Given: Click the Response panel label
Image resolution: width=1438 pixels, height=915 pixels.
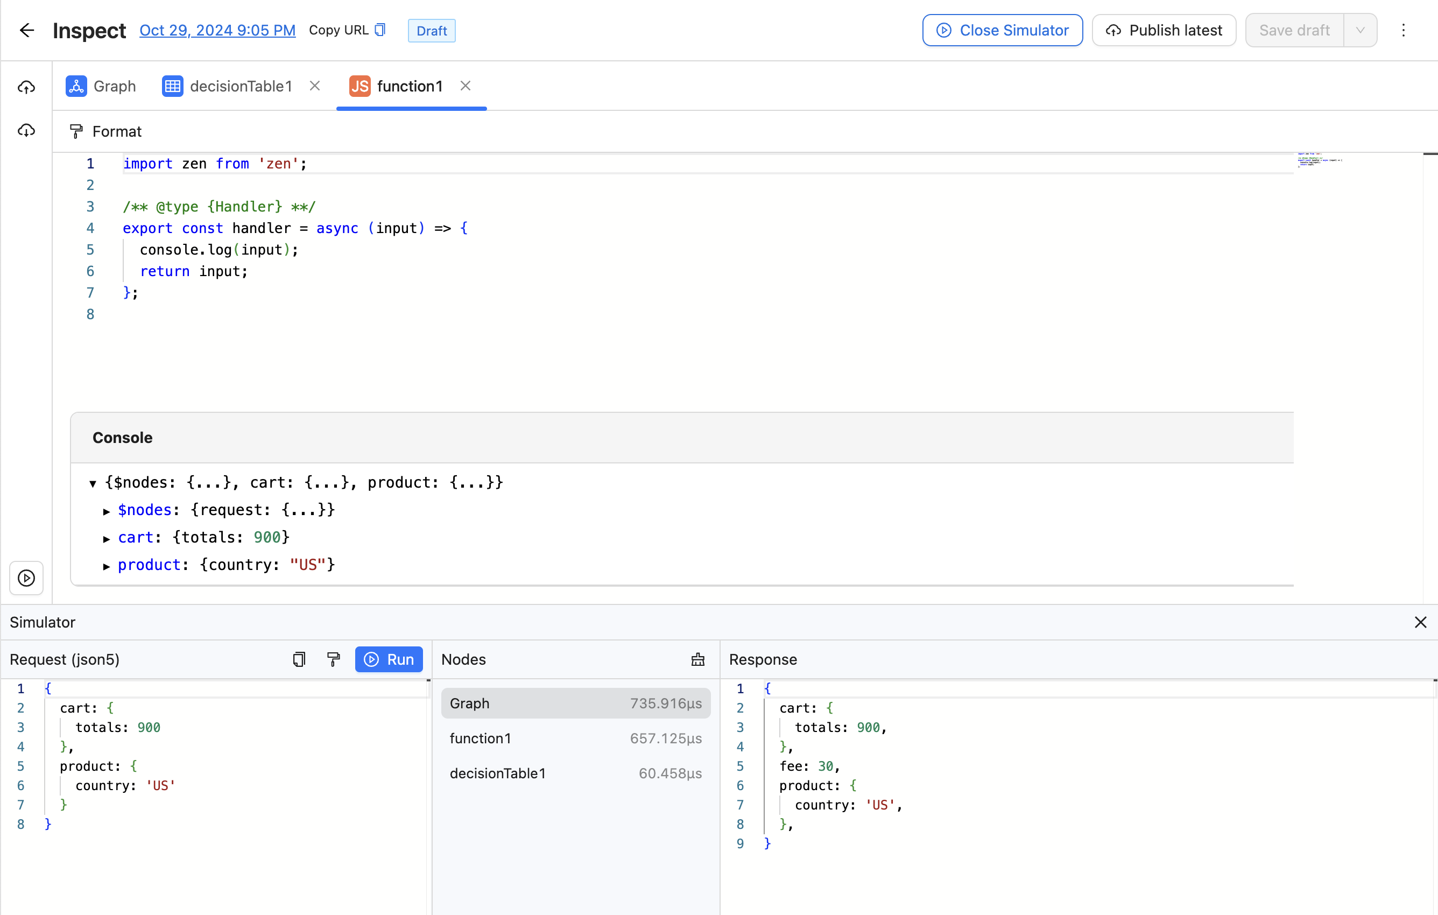Looking at the screenshot, I should [763, 659].
